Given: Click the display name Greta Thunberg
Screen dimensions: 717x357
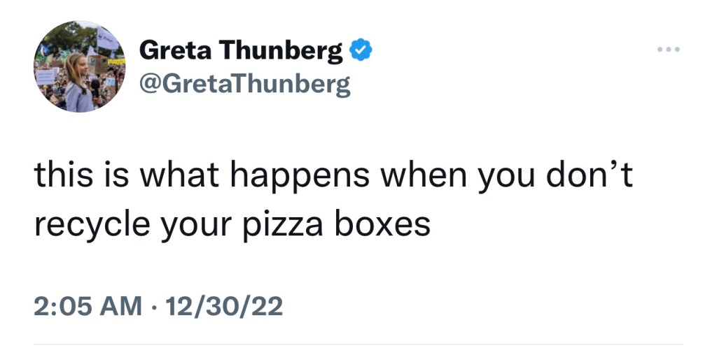Looking at the screenshot, I should pos(242,50).
